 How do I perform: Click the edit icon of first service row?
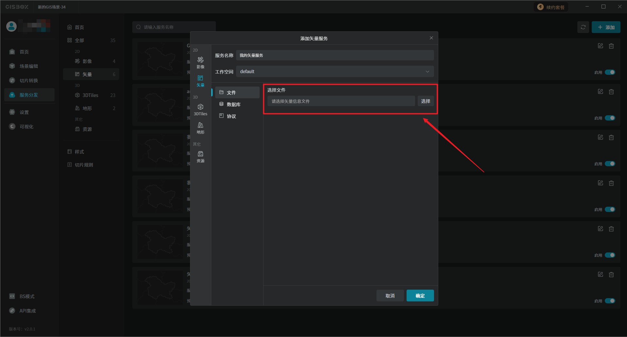pos(600,46)
